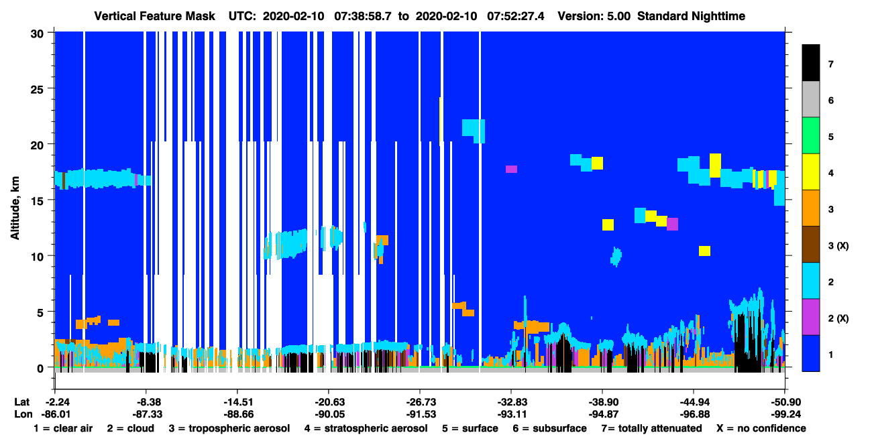Click the "7= totally attenuated" legend text
Viewport: 872px width, 447px height.
[651, 428]
